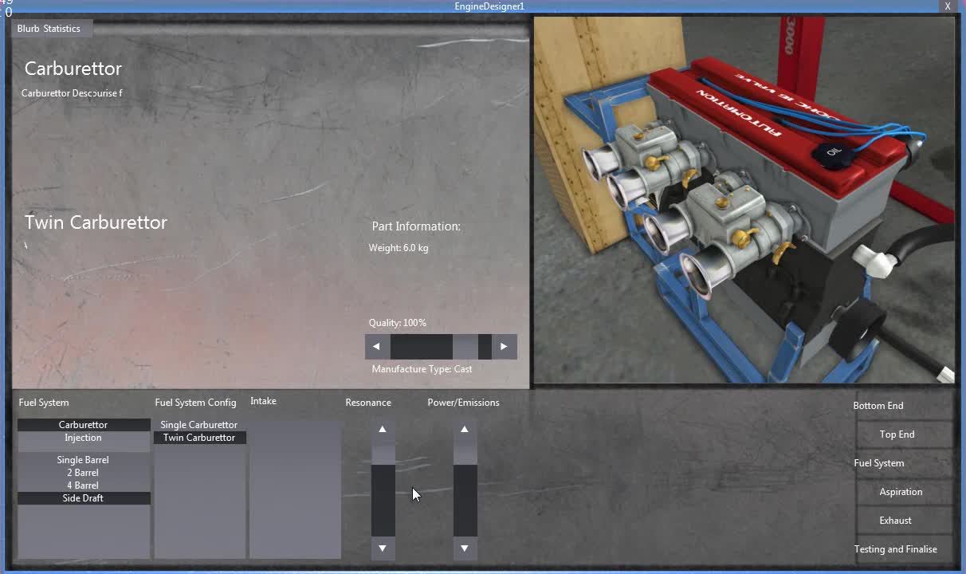Open the Aspiration section
Viewport: 966px width, 574px height.
tap(901, 491)
